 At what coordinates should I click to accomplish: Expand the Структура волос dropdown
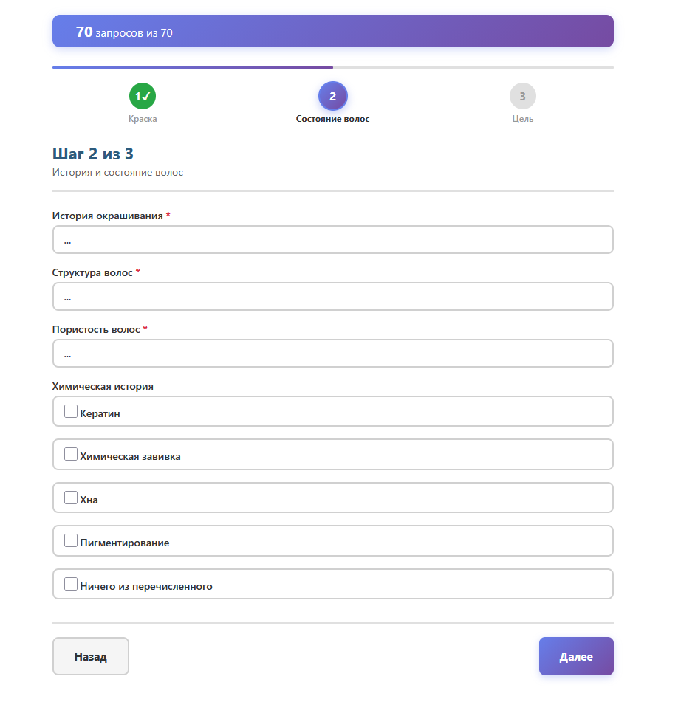(x=332, y=297)
